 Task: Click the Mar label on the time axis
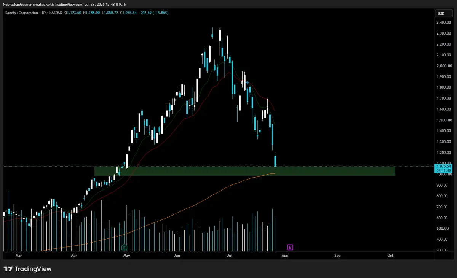point(19,256)
